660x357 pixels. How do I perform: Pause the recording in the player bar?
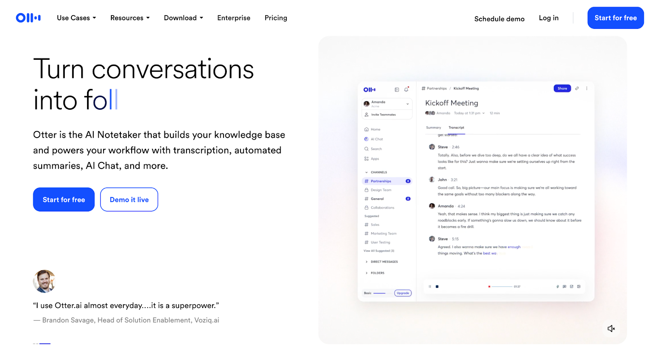click(430, 287)
